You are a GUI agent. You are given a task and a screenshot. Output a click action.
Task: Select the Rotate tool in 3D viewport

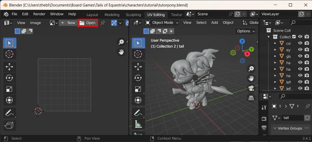[x=138, y=78]
